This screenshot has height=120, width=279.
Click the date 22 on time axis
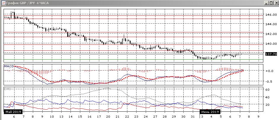click(127, 117)
